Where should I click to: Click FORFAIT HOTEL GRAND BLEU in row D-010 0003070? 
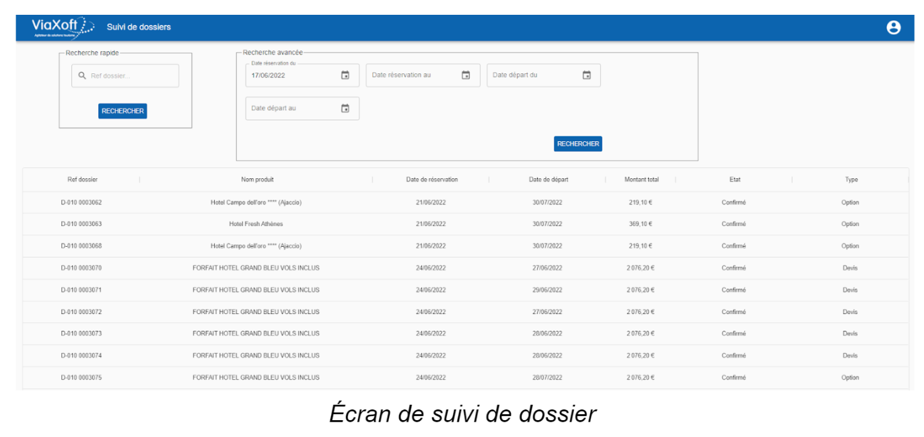coord(256,268)
